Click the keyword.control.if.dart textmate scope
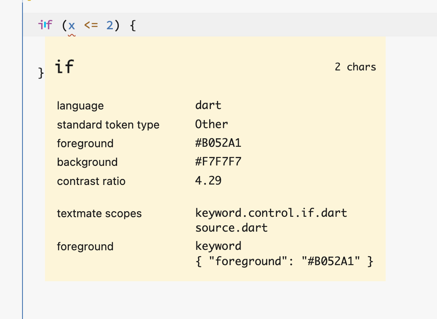437x319 pixels. coord(271,213)
